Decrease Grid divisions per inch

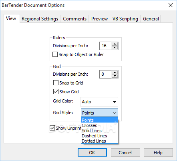click(x=115, y=76)
